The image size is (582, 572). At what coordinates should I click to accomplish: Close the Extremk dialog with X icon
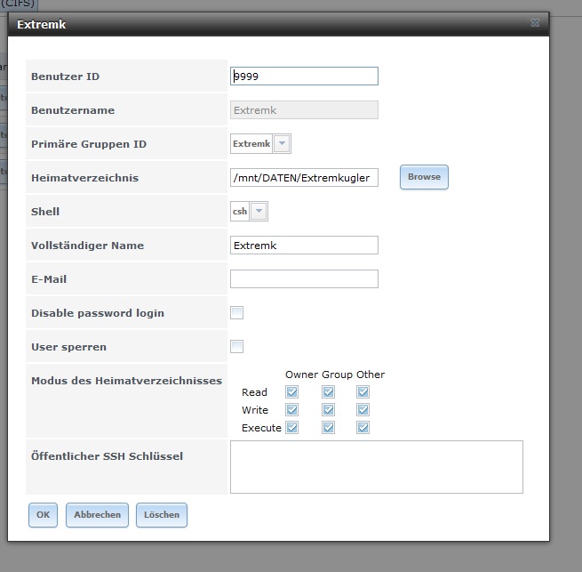[x=535, y=23]
